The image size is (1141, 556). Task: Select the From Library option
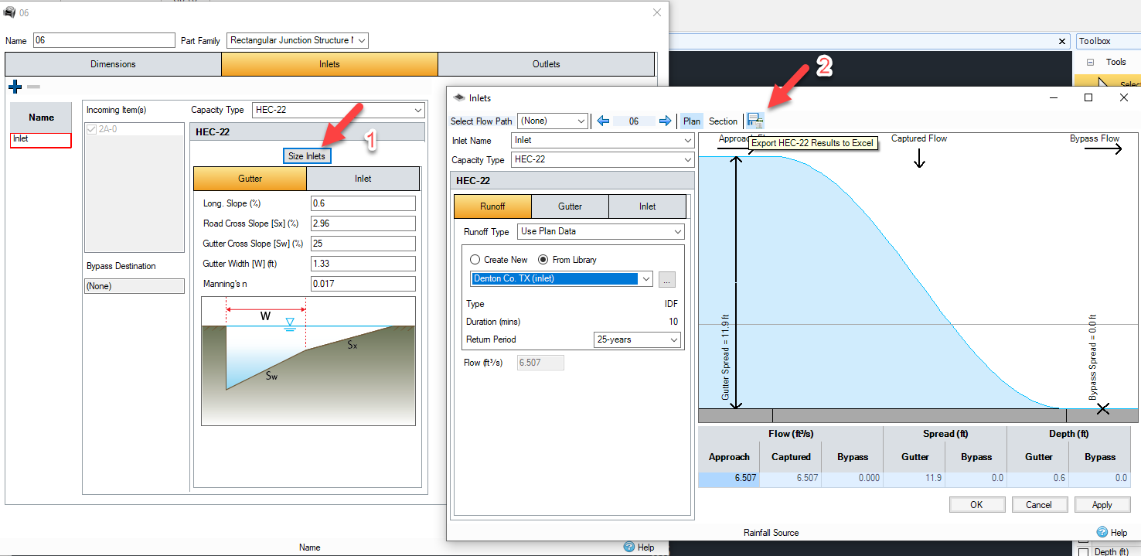tap(543, 259)
